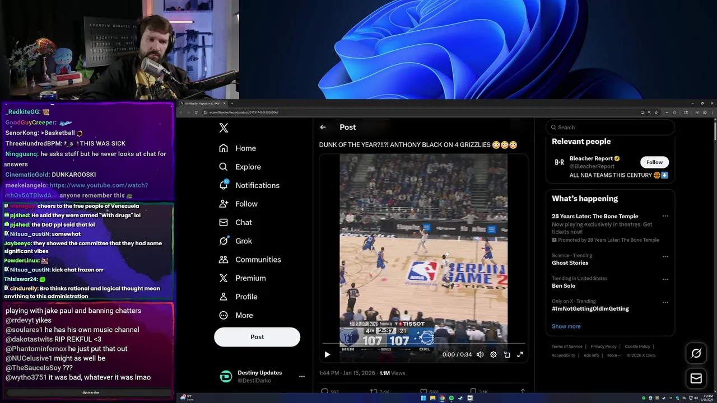The image size is (717, 403).
Task: Toggle picture-in-picture on the video
Action: (507, 354)
